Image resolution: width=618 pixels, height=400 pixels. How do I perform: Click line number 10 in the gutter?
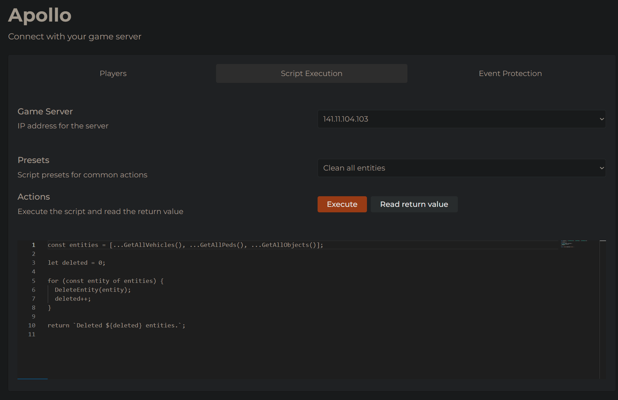click(32, 325)
